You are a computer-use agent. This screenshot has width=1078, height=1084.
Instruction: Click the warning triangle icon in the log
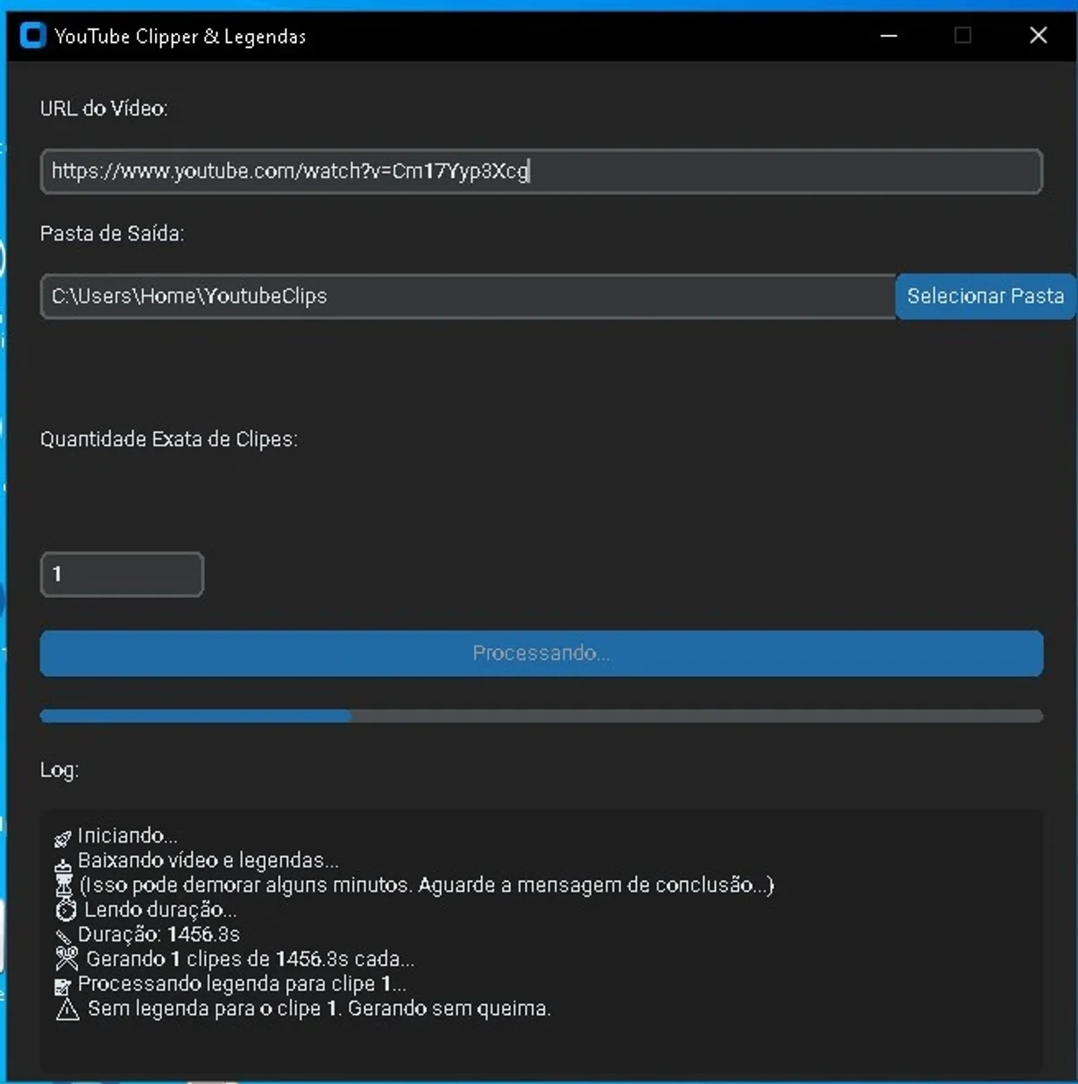(67, 1010)
